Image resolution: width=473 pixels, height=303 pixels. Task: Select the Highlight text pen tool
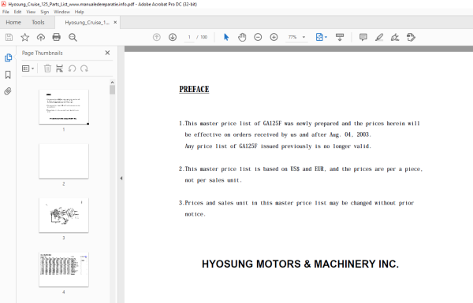coord(379,37)
